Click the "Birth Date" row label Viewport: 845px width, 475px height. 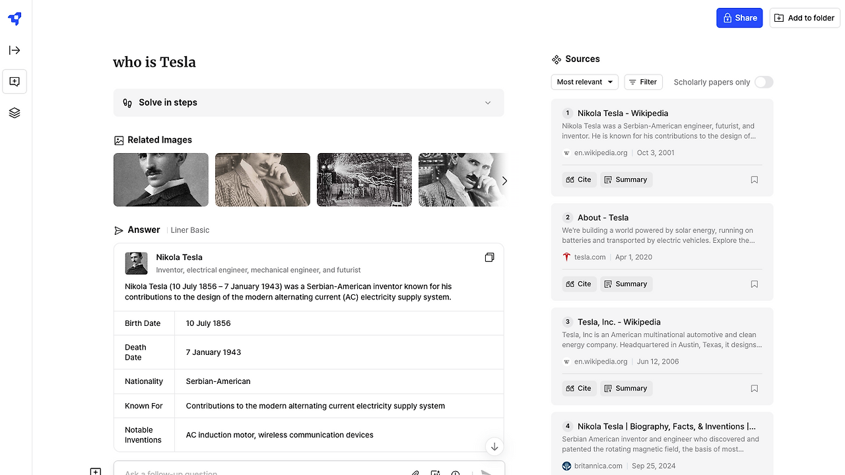click(x=143, y=323)
